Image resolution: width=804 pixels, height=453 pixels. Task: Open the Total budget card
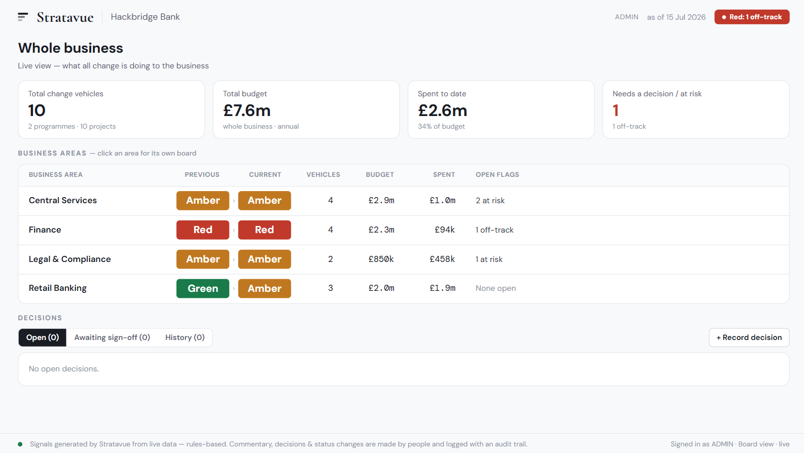[x=307, y=109]
